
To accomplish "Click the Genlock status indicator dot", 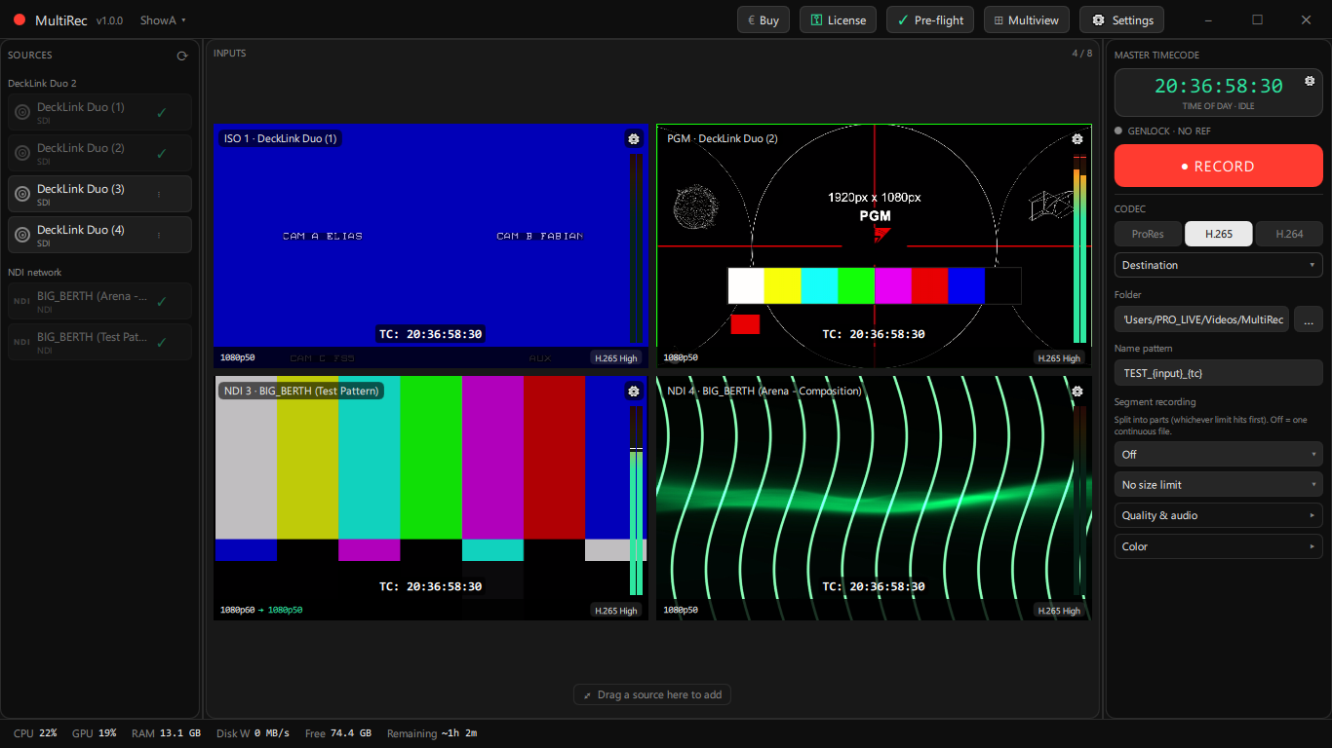I will point(1118,131).
